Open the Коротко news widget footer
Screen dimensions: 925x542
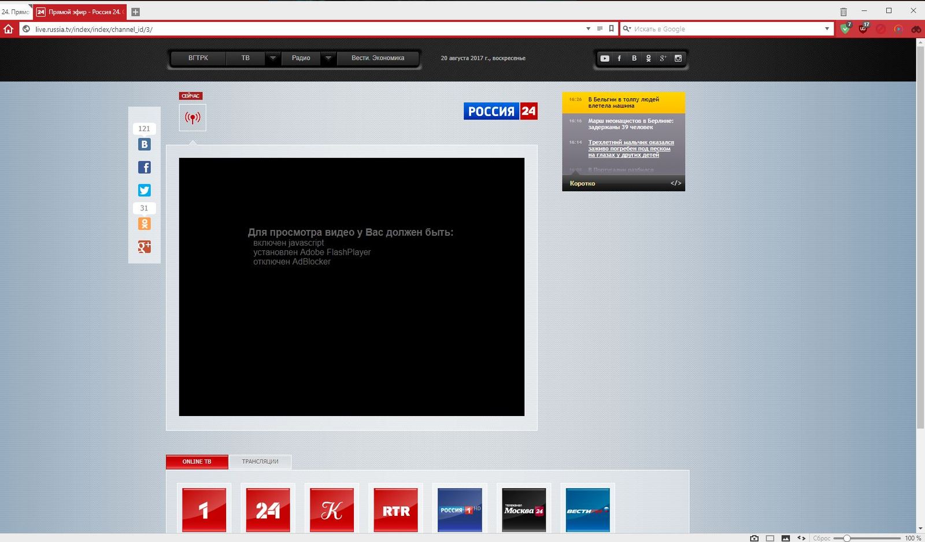point(582,183)
